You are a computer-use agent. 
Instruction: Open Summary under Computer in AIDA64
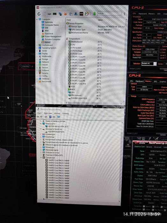point(49,22)
